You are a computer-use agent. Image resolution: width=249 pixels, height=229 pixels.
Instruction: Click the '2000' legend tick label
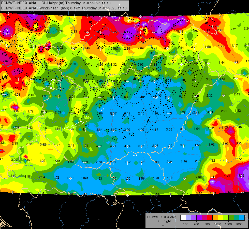pos(239,224)
